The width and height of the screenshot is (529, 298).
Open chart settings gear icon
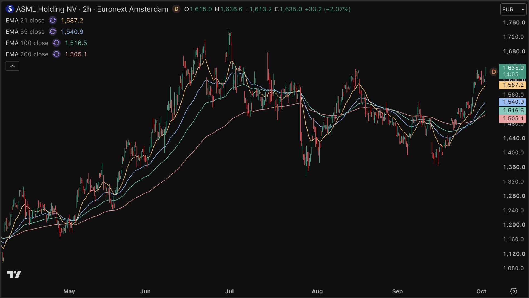514,291
